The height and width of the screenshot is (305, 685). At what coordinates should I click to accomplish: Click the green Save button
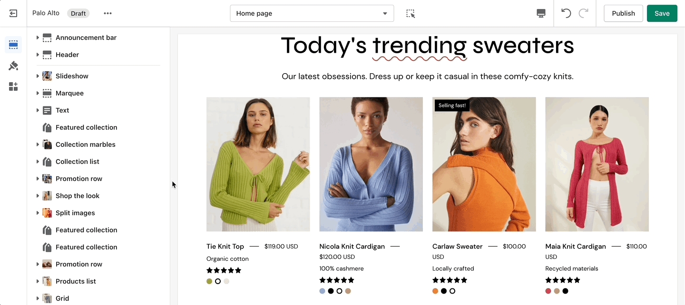click(662, 13)
